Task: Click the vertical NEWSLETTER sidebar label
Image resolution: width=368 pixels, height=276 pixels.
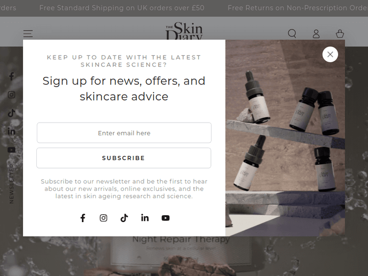Action: click(x=11, y=184)
